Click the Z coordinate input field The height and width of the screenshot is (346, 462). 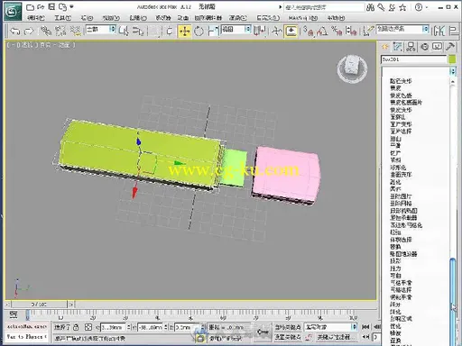pyautogui.click(x=188, y=327)
